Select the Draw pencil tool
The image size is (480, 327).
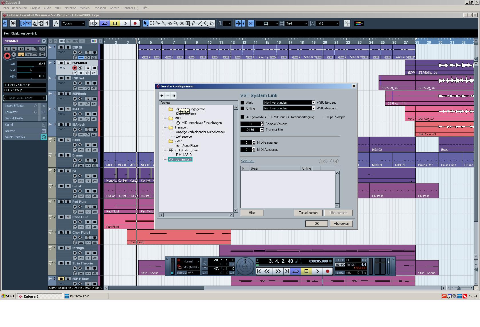coord(194,23)
